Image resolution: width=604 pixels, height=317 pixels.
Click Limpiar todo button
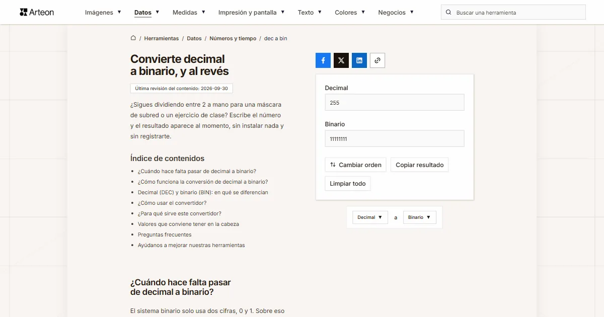click(348, 184)
